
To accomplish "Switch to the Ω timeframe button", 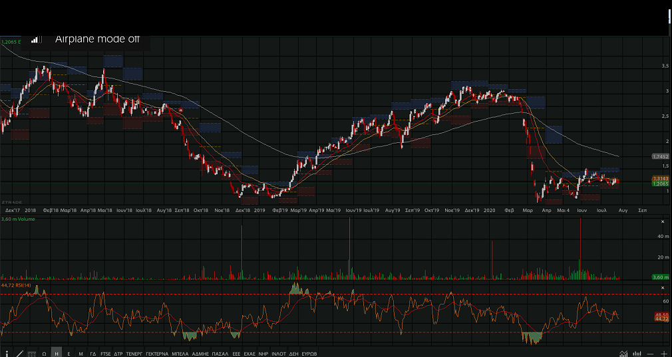I will [44, 353].
